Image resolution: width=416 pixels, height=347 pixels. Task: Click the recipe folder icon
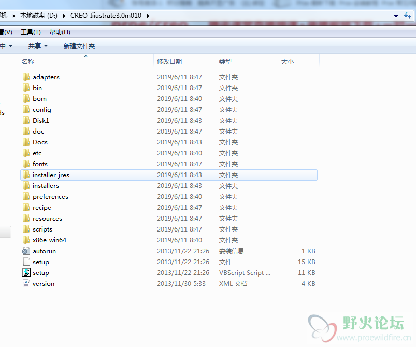pyautogui.click(x=26, y=208)
